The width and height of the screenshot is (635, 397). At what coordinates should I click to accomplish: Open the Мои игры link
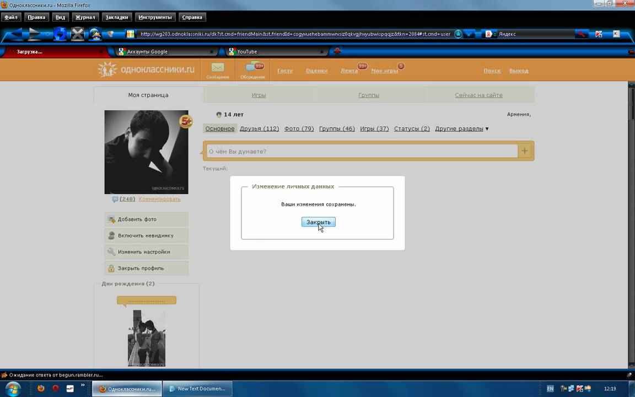pyautogui.click(x=385, y=71)
